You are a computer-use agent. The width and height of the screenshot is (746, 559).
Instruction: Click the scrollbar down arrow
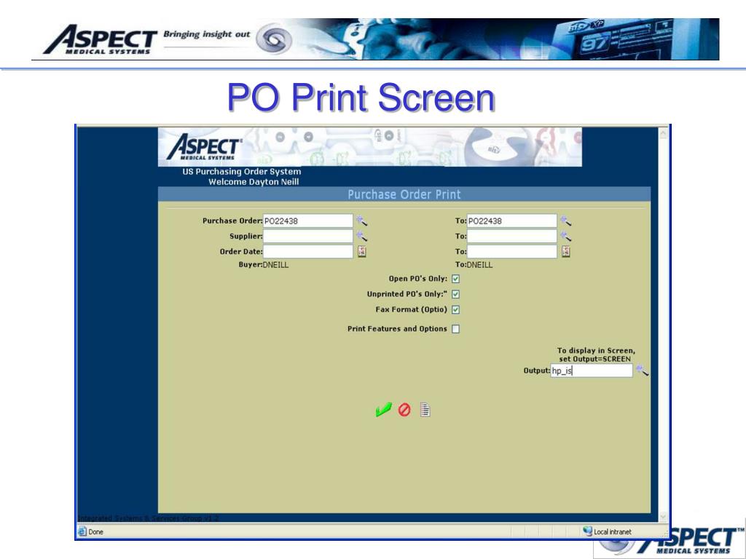coord(663,516)
